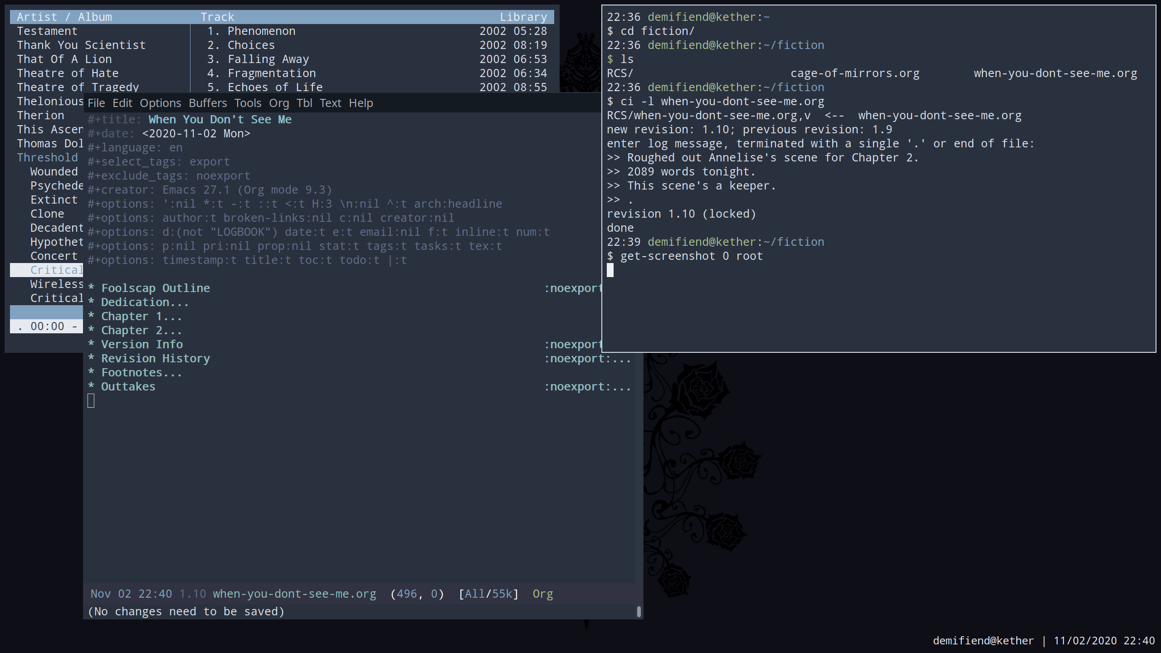
Task: Click the when-you-dont-see-me.org buffer name in modeline
Action: pos(294,594)
